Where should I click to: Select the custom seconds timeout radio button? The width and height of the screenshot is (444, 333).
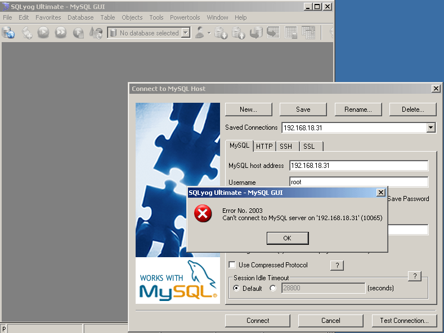pos(273,288)
